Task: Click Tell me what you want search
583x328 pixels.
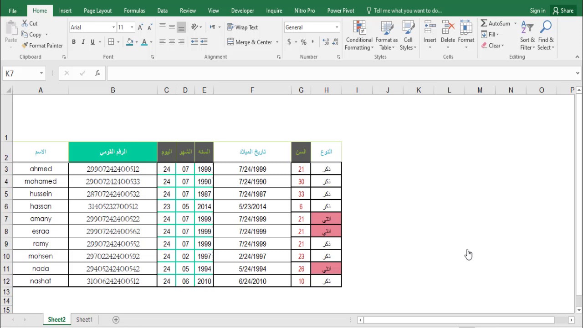Action: [404, 10]
